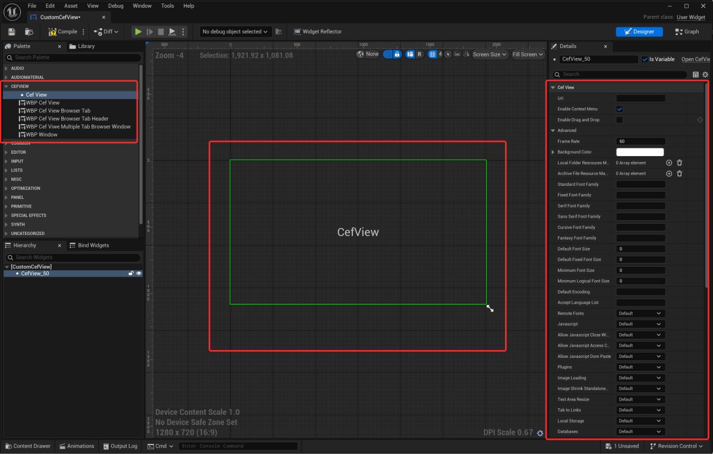Open the Content Drawer
713x454 pixels.
point(27,446)
